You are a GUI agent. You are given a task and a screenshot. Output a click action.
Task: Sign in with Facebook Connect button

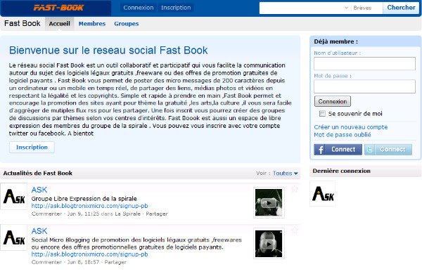[338, 150]
